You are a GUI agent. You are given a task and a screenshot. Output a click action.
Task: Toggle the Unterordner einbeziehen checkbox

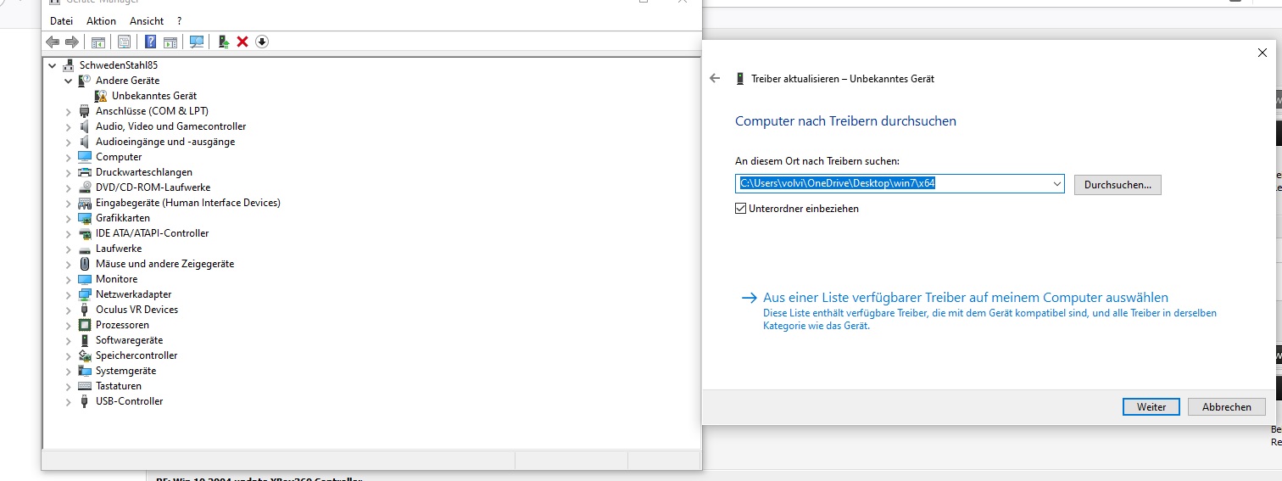(741, 209)
